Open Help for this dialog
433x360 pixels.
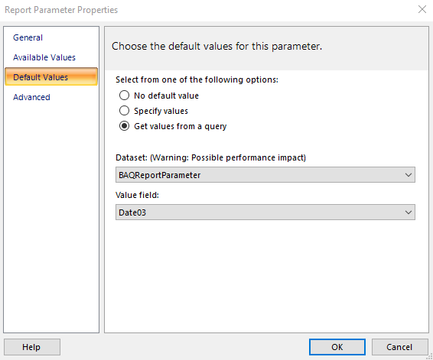pyautogui.click(x=32, y=347)
